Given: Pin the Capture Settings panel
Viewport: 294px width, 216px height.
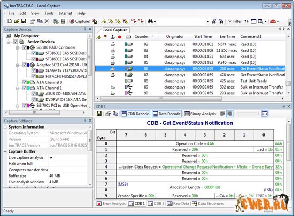Looking at the screenshot, I should 85,120.
